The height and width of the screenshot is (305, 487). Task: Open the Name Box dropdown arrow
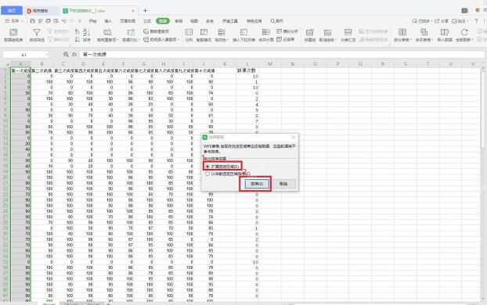click(x=47, y=54)
